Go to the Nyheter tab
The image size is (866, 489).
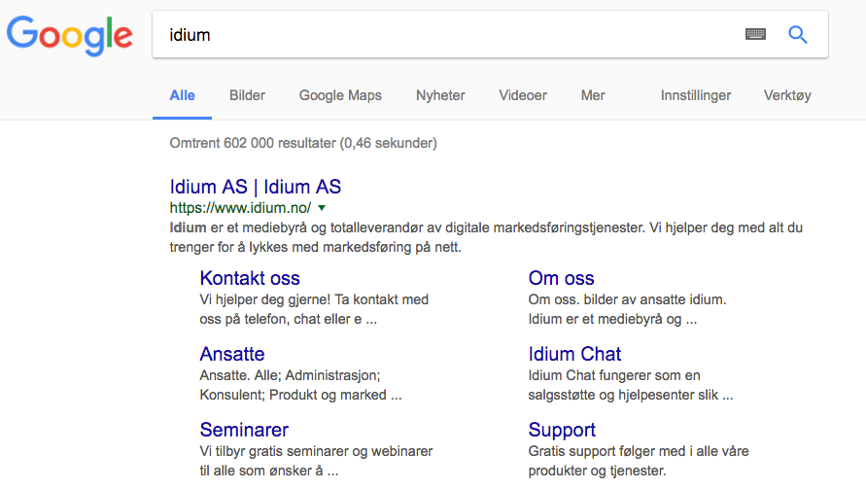coord(440,95)
